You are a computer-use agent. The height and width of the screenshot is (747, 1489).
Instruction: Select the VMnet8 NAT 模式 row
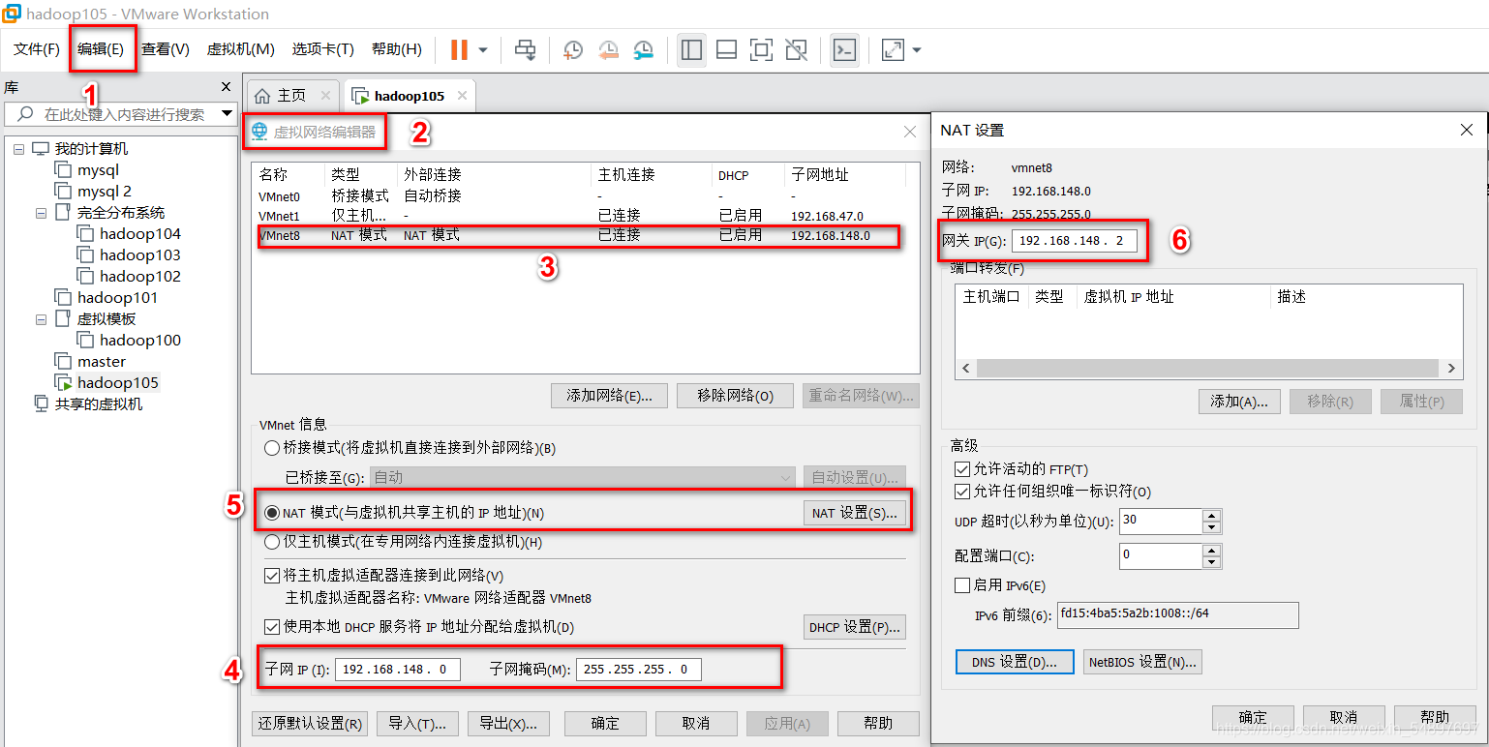pyautogui.click(x=579, y=235)
